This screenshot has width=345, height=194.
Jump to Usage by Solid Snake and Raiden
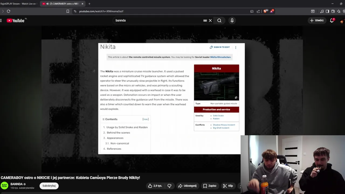[x=127, y=127]
